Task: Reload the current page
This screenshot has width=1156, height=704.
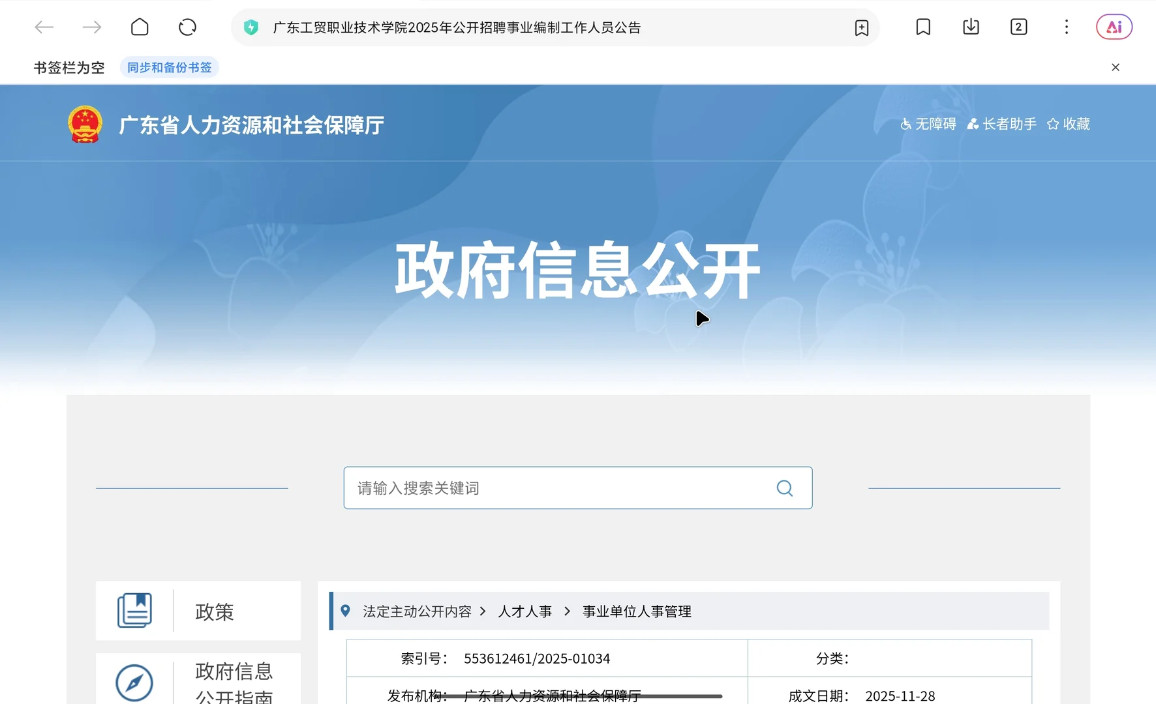Action: click(x=187, y=27)
